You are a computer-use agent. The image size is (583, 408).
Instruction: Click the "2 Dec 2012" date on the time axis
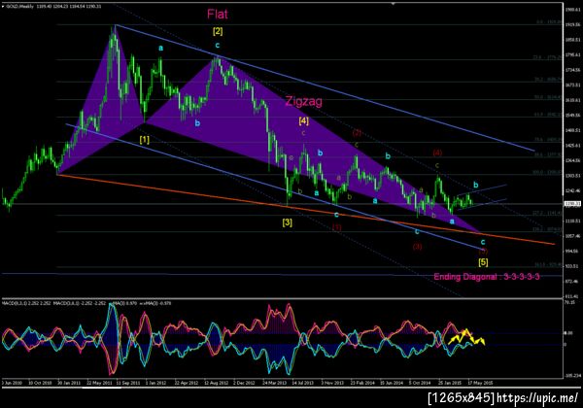(244, 383)
